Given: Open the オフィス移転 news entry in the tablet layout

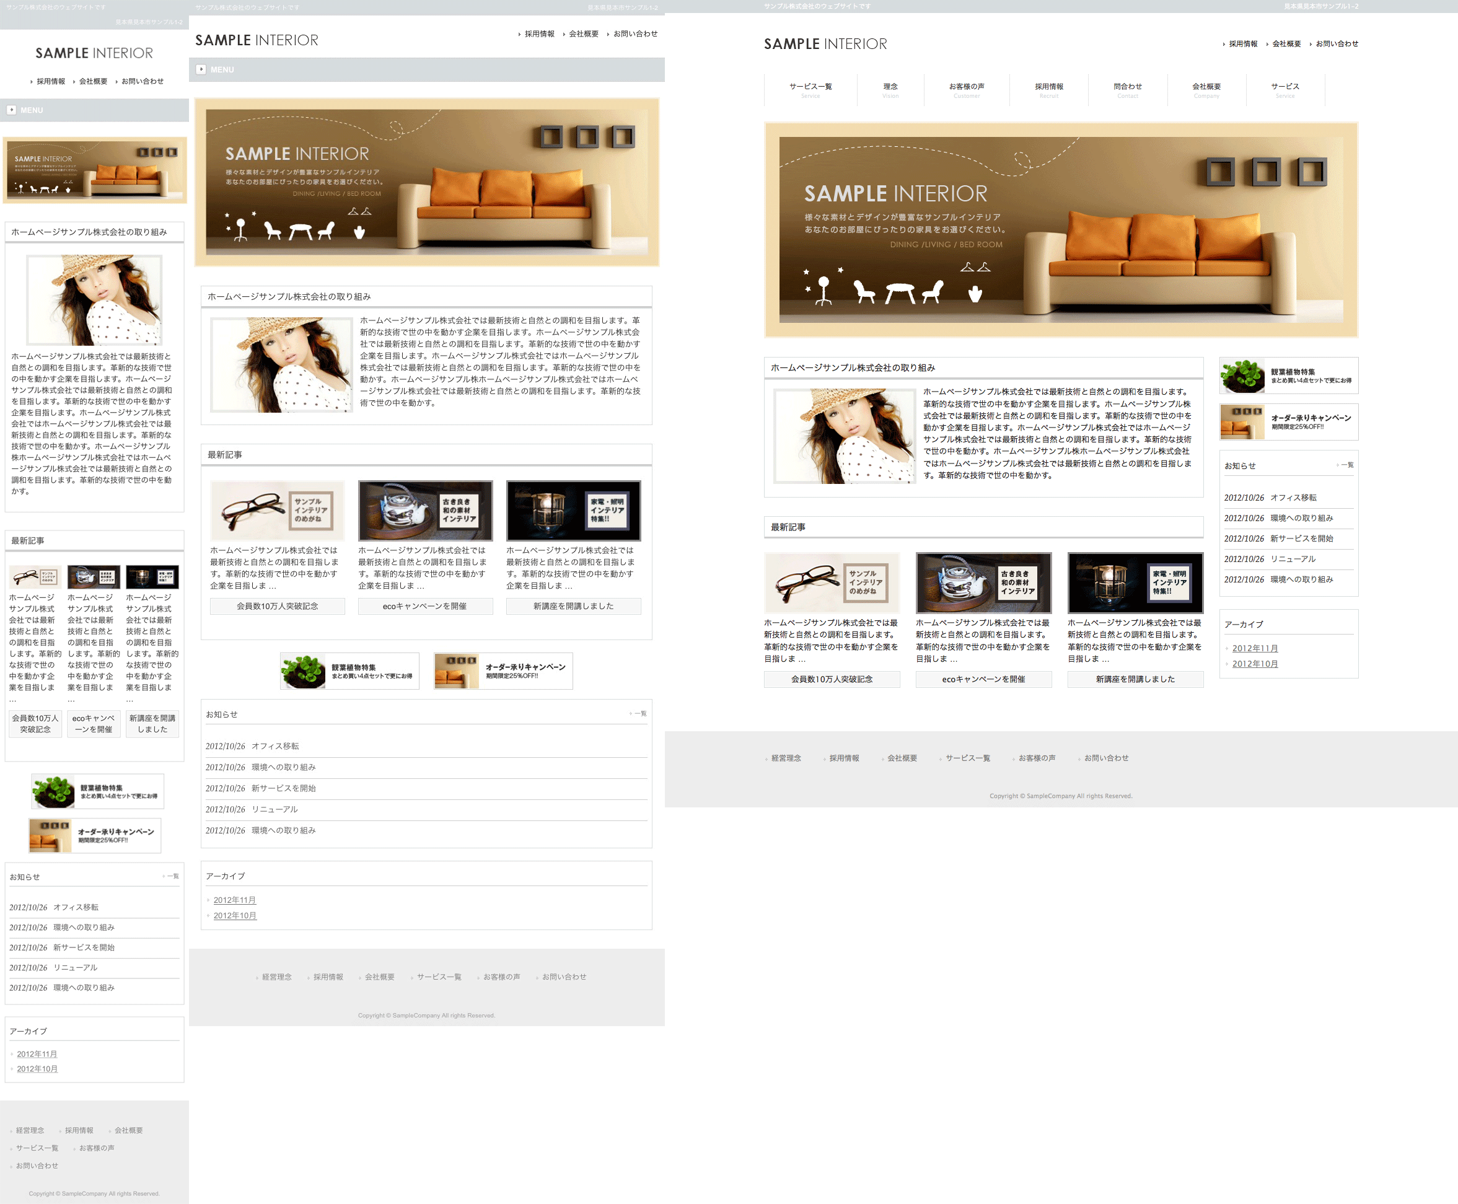Looking at the screenshot, I should tap(274, 746).
